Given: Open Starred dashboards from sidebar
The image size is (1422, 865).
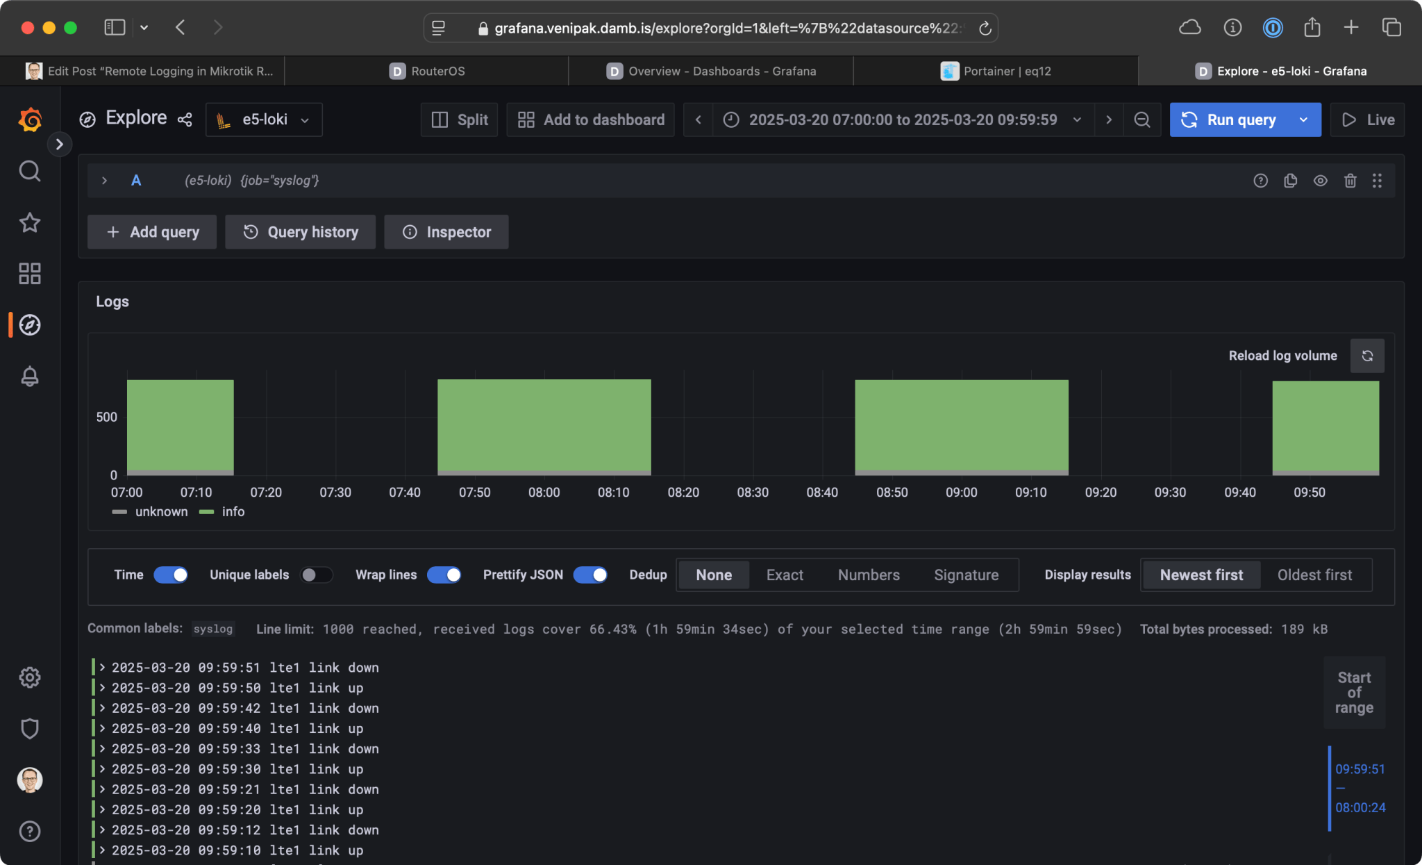Looking at the screenshot, I should (29, 222).
